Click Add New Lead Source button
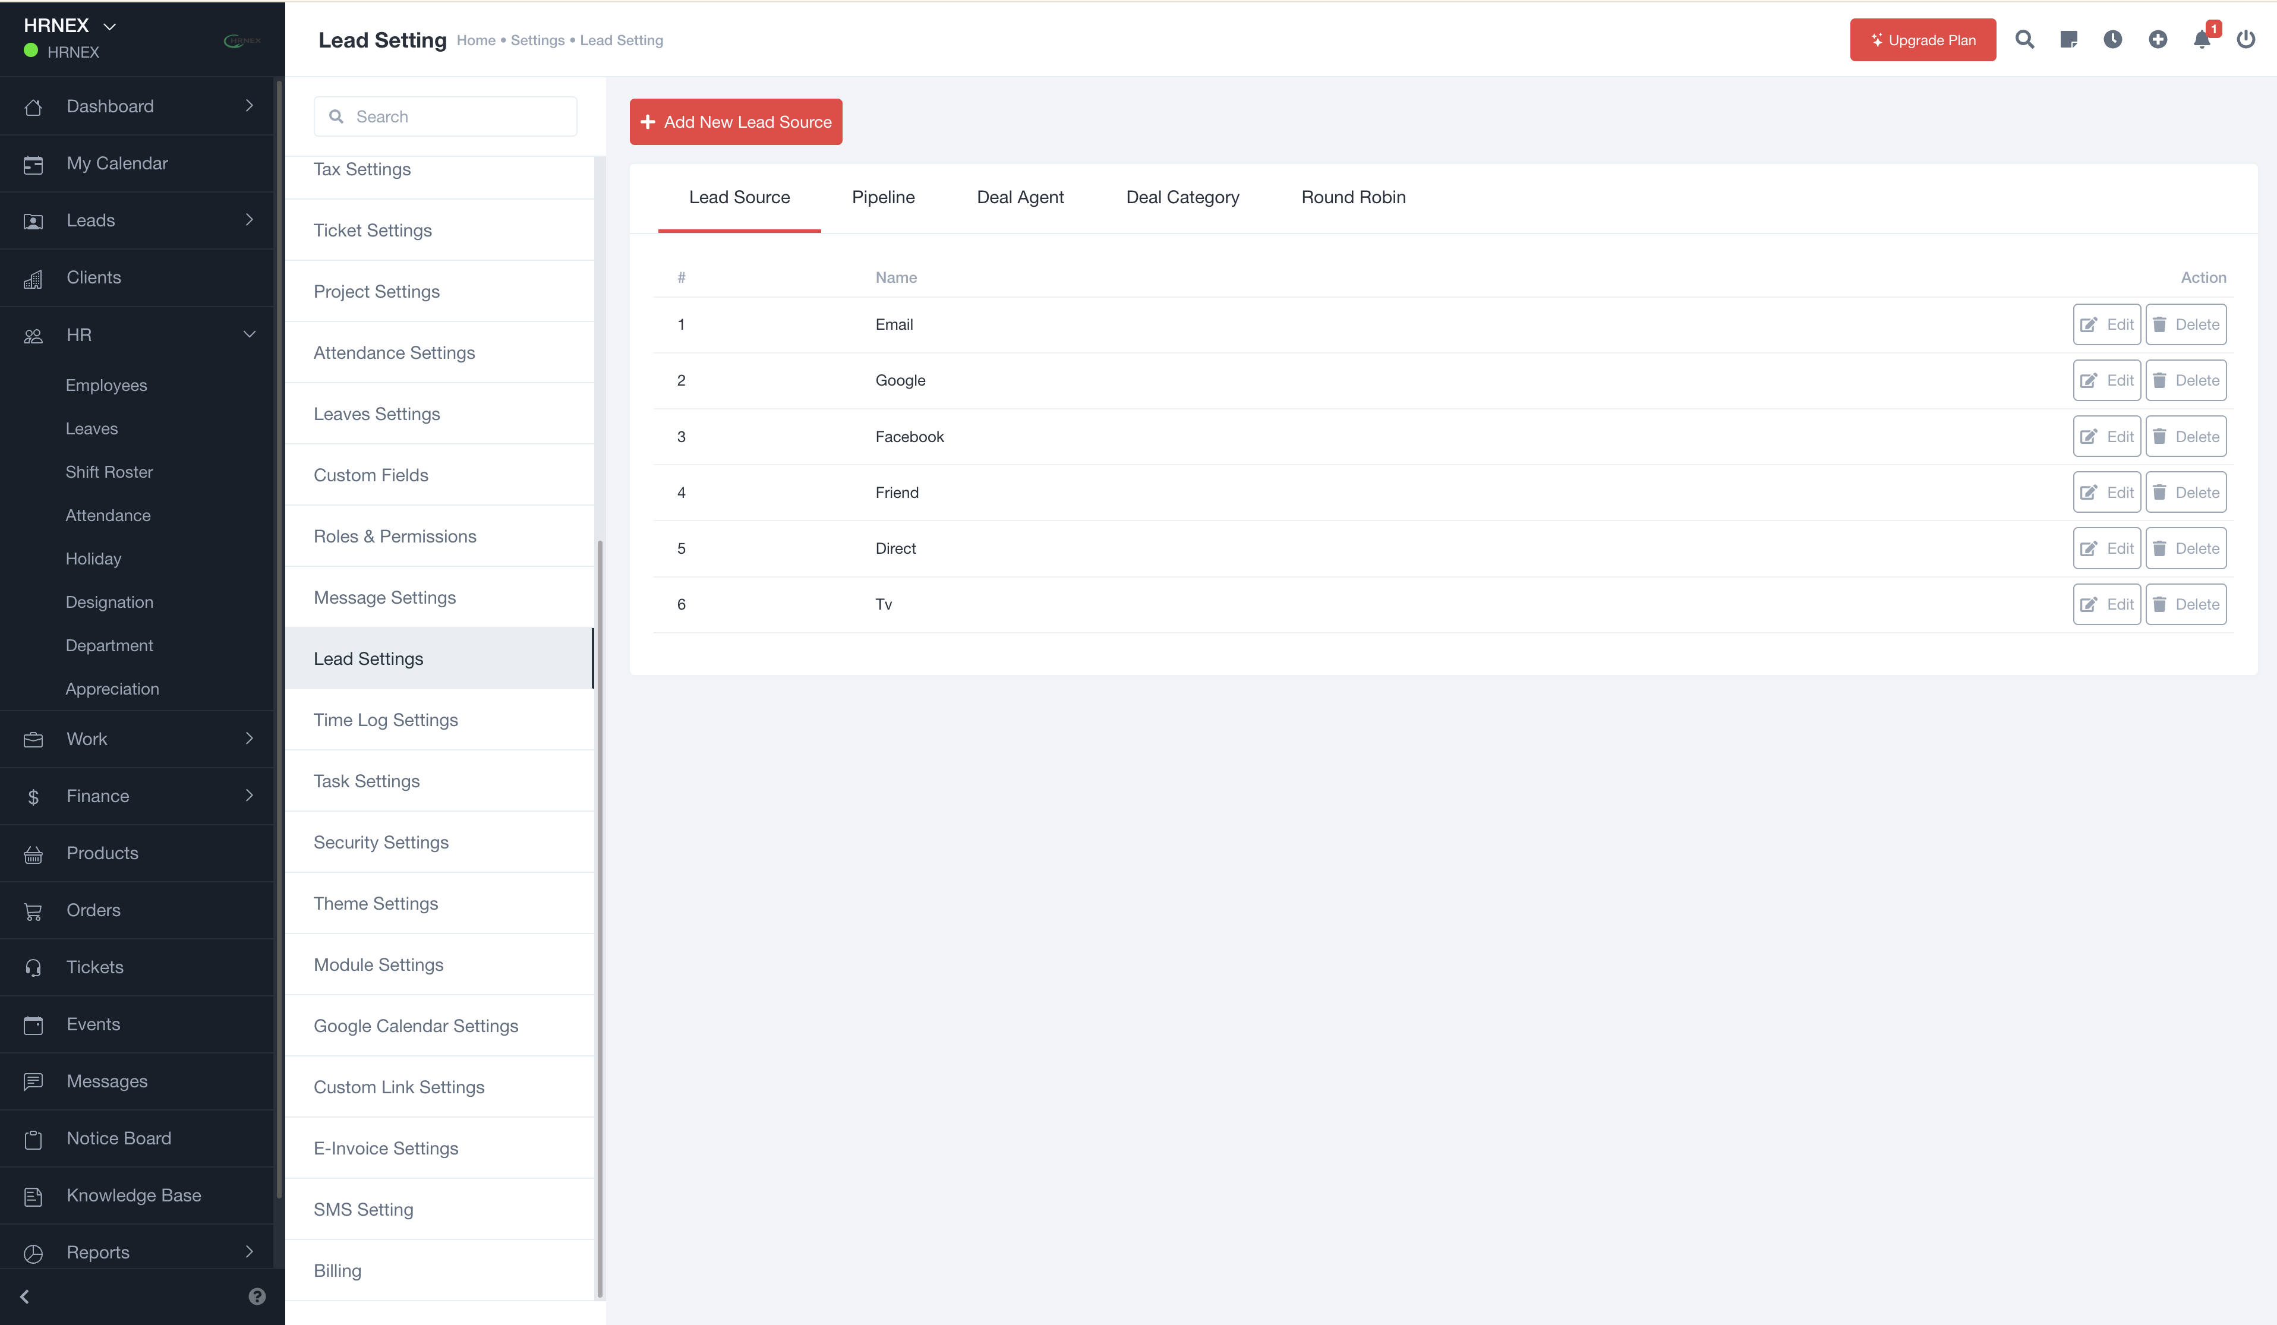The image size is (2277, 1325). tap(736, 122)
